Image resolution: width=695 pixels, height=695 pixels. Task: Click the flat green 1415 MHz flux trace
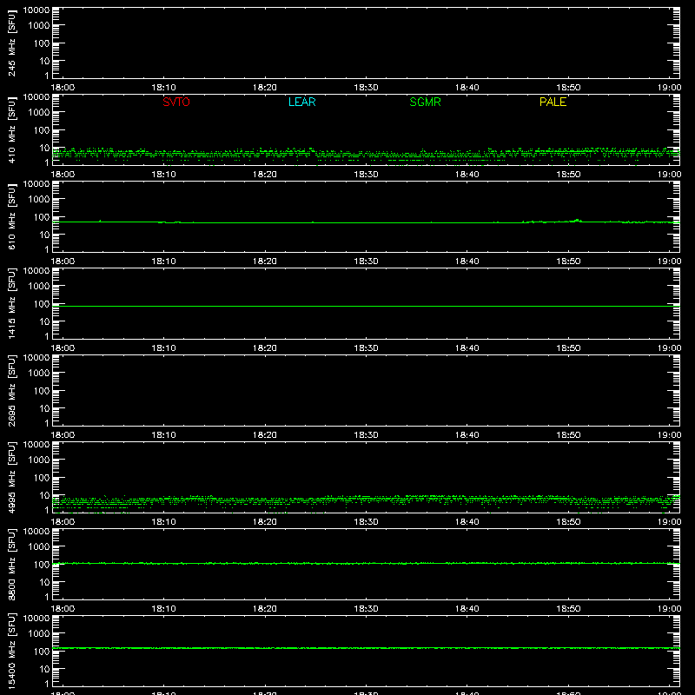click(x=366, y=306)
